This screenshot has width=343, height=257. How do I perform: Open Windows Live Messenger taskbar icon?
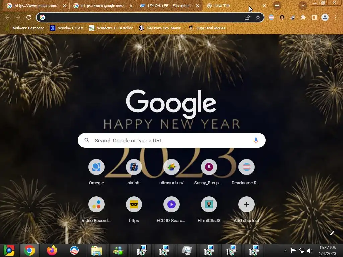(118, 250)
